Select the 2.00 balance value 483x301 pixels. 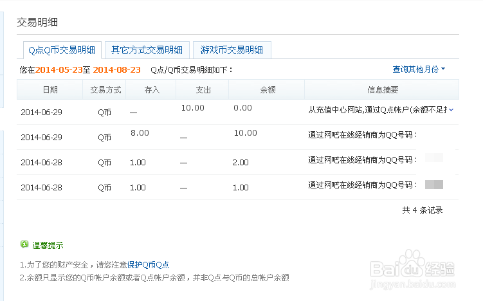coord(241,162)
